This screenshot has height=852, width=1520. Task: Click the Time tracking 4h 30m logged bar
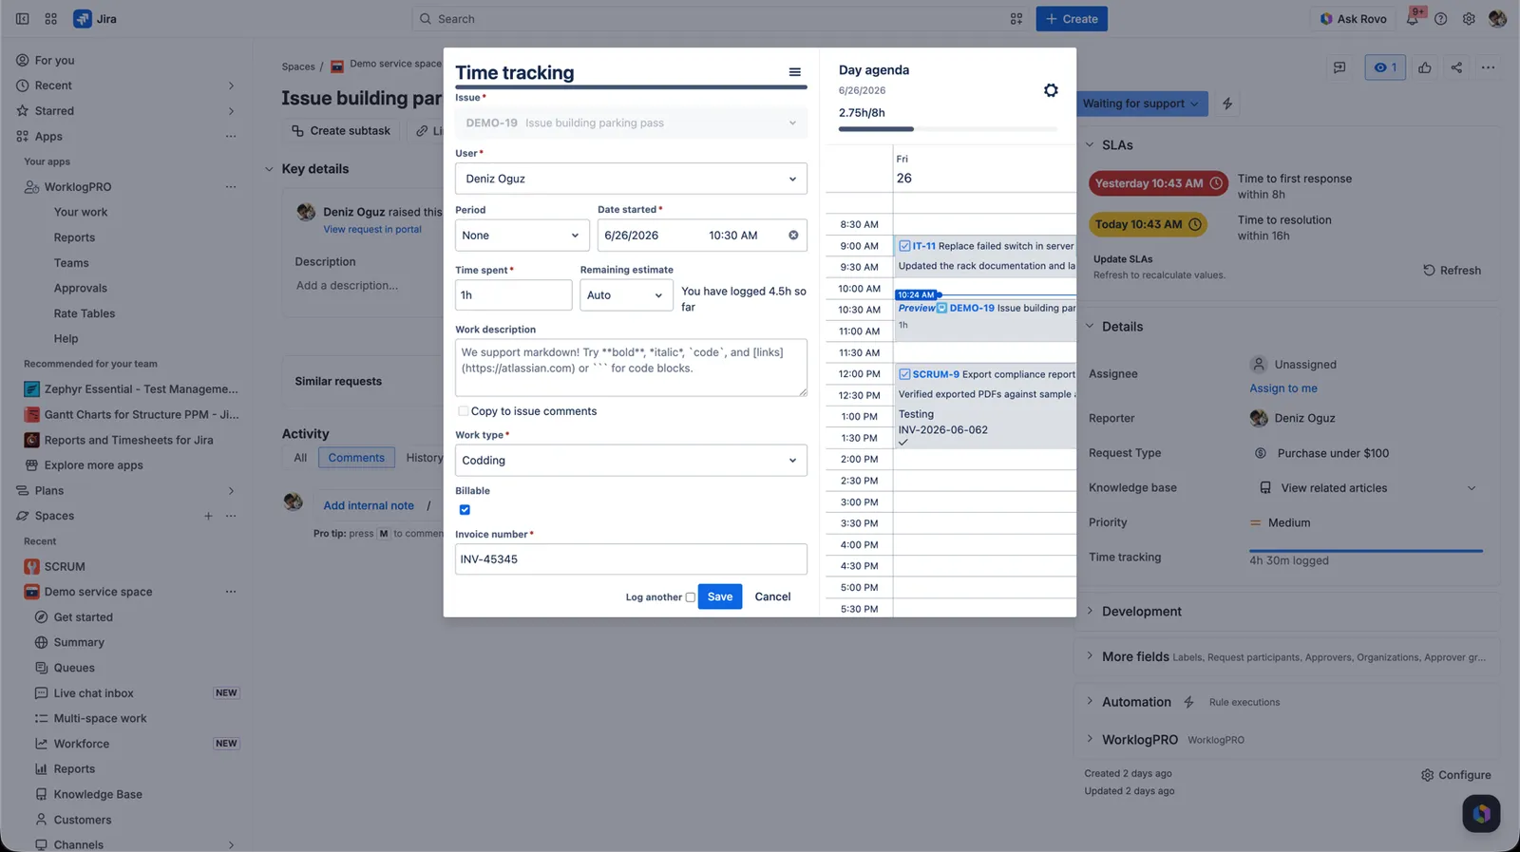pos(1366,551)
